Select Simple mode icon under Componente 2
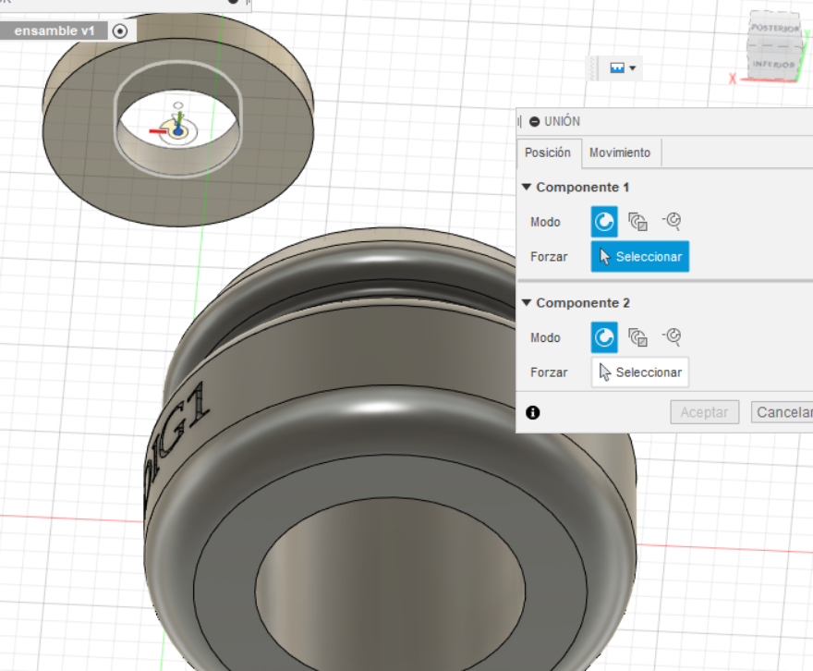 (604, 337)
